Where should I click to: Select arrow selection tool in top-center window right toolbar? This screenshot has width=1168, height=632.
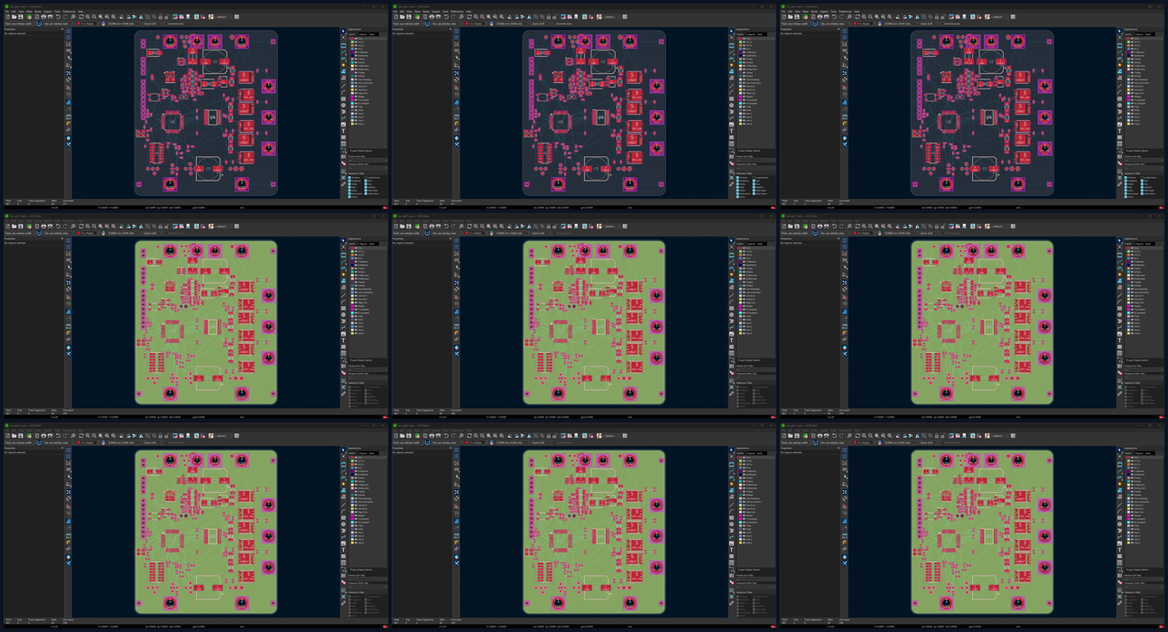coord(731,31)
